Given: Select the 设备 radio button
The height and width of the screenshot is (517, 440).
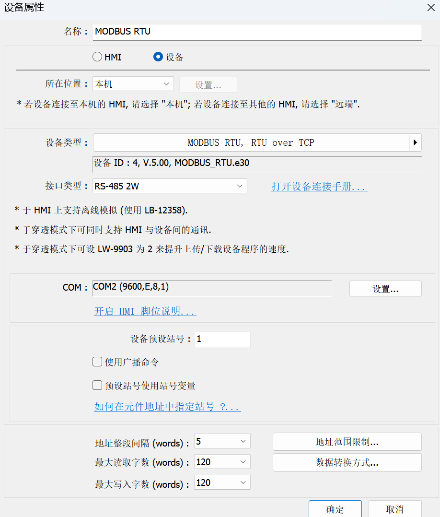Looking at the screenshot, I should pos(158,57).
